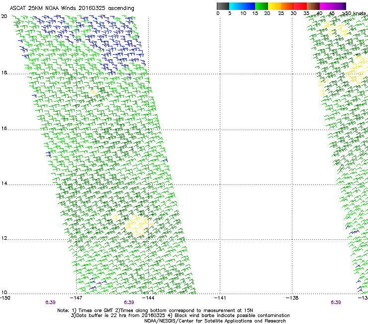Click the longitude axis label '-147'
The height and width of the screenshot is (324, 368).
tap(77, 298)
